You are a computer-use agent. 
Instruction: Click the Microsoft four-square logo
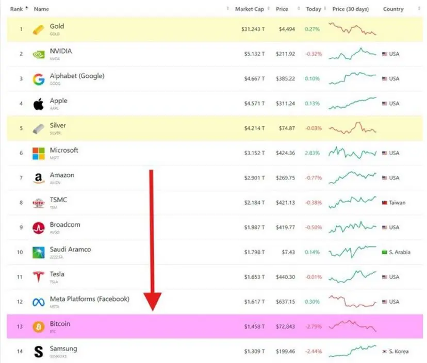point(38,154)
